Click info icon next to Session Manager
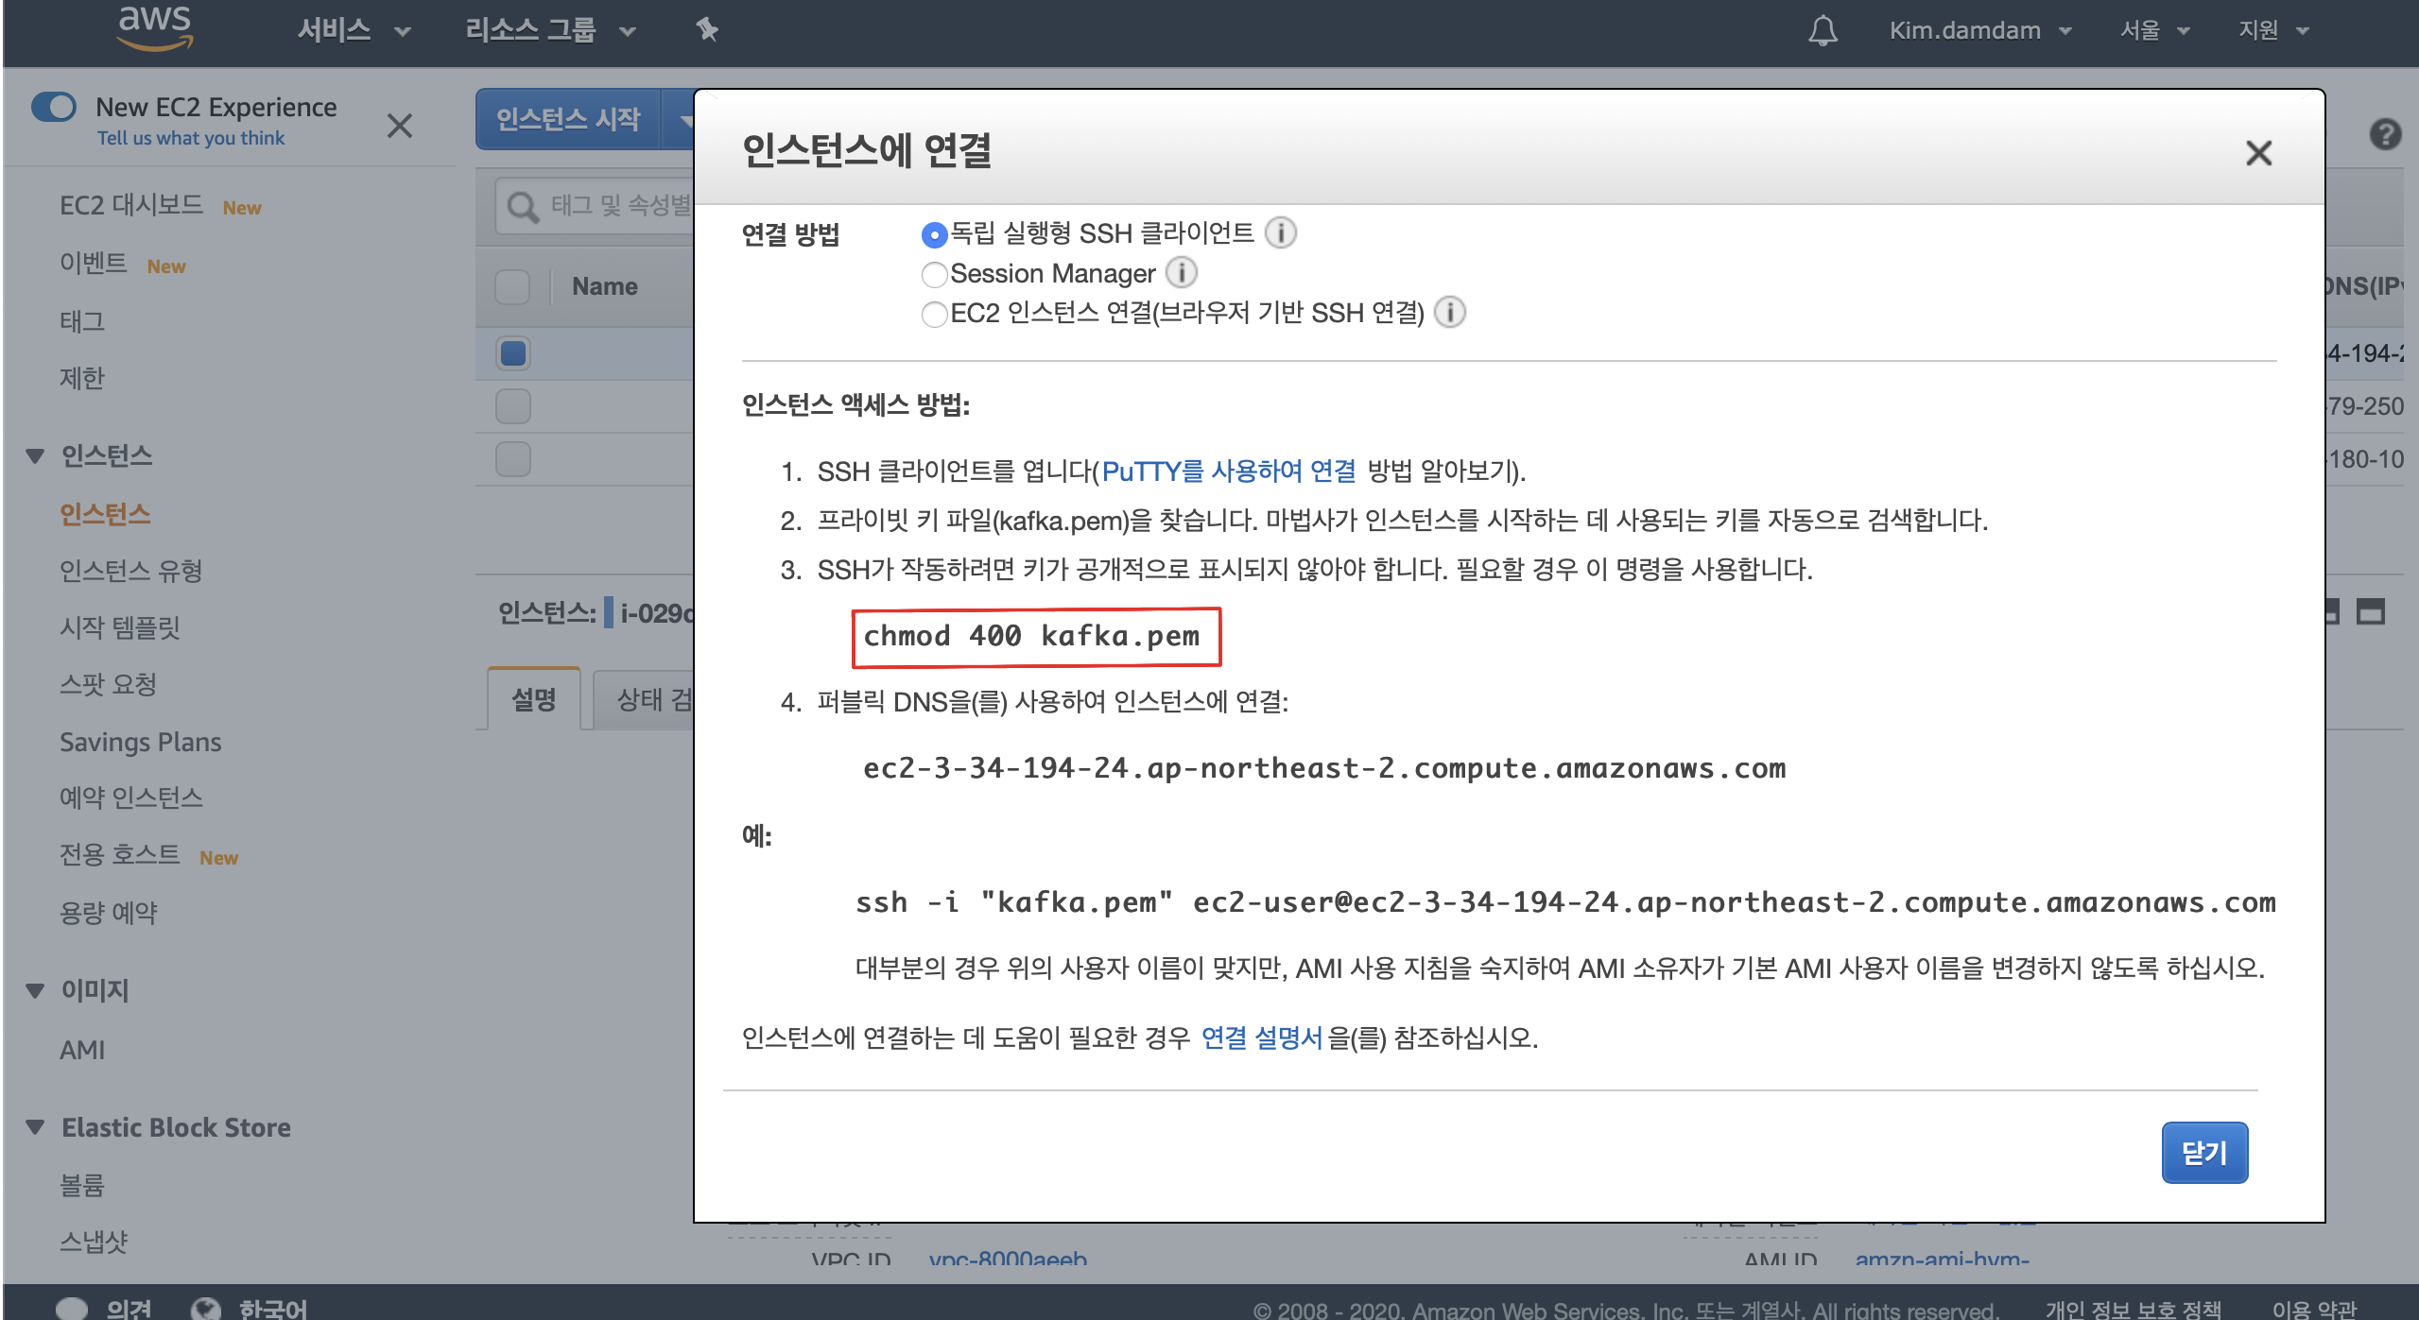Image resolution: width=2419 pixels, height=1320 pixels. coord(1182,273)
